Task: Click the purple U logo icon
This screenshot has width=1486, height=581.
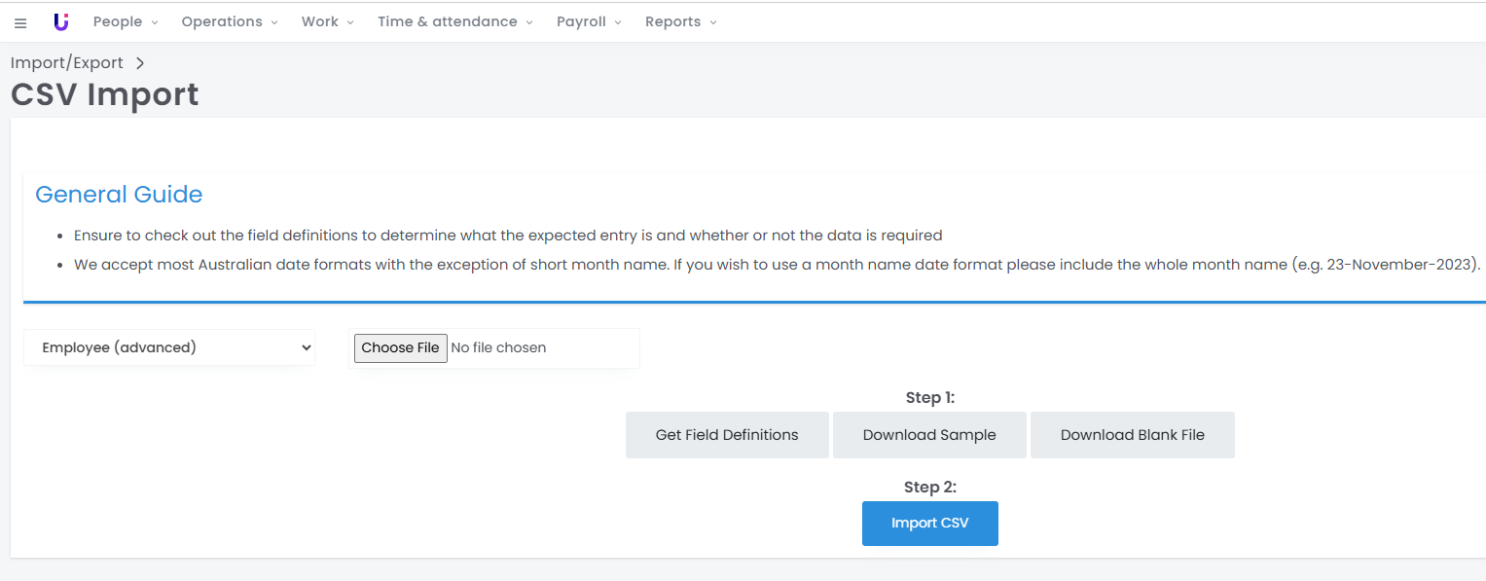Action: click(61, 21)
